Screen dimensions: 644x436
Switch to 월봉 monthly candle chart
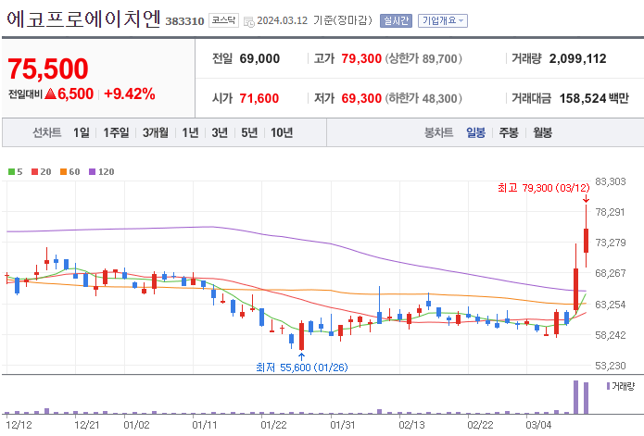tap(543, 132)
